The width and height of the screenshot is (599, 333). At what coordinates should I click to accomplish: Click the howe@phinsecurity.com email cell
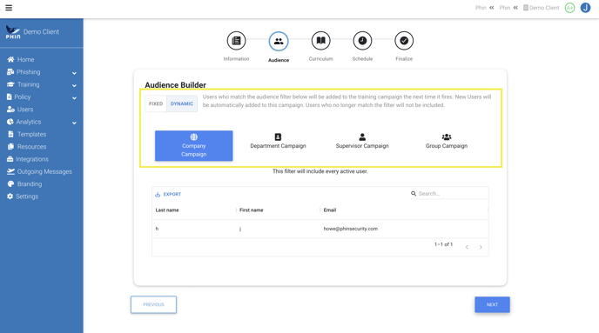(350, 229)
